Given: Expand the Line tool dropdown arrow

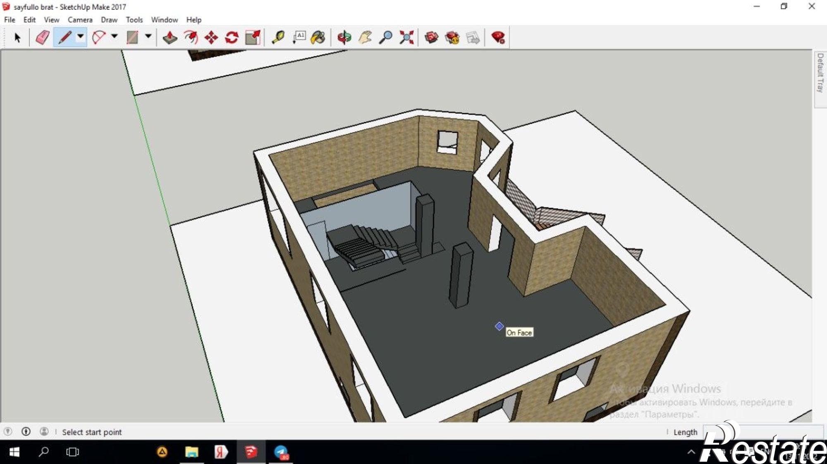Looking at the screenshot, I should click(81, 36).
